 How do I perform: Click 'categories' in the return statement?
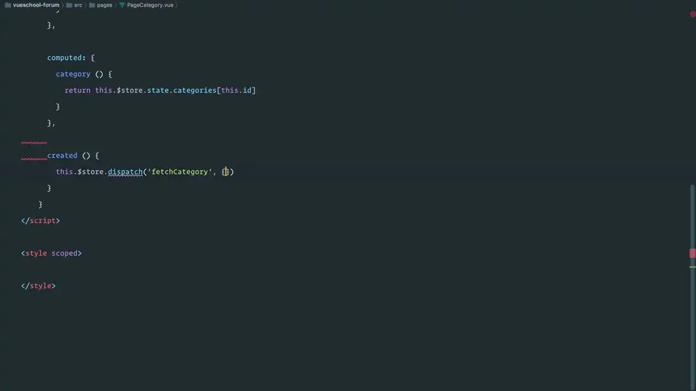pyautogui.click(x=195, y=90)
